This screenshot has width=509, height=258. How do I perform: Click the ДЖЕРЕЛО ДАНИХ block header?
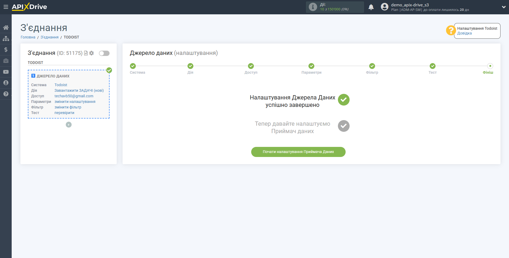[53, 76]
